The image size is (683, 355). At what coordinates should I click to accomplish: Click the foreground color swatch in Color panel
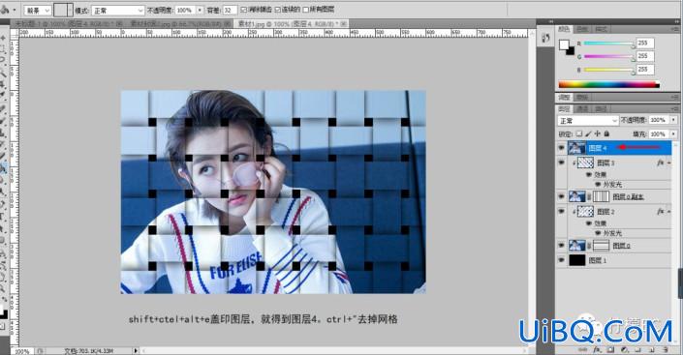pyautogui.click(x=564, y=44)
